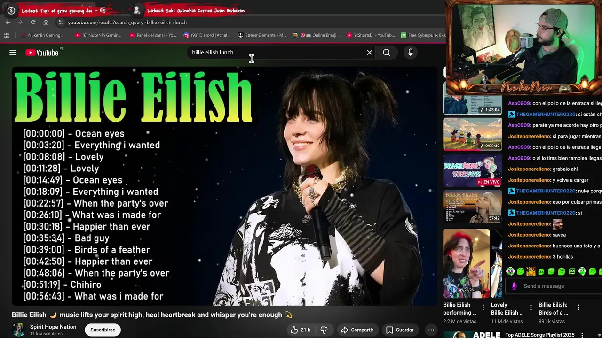The image size is (602, 338).
Task: Click the video title text
Action: pos(152,315)
